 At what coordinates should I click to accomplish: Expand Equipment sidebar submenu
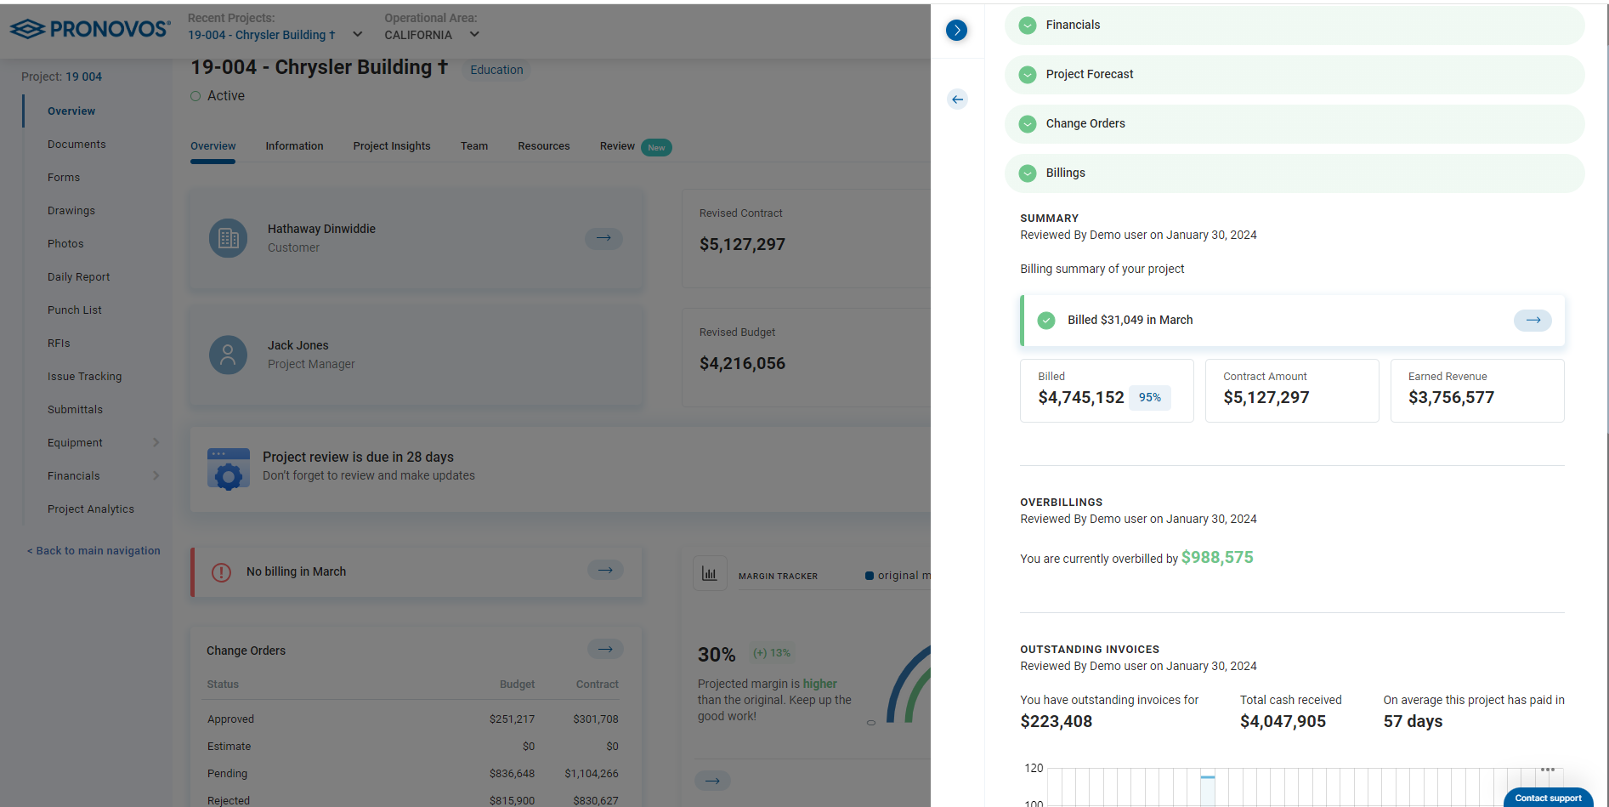point(156,442)
